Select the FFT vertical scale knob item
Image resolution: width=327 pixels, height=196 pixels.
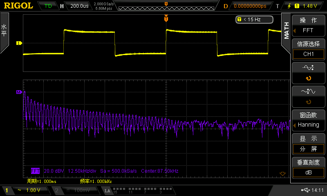tap(308, 96)
